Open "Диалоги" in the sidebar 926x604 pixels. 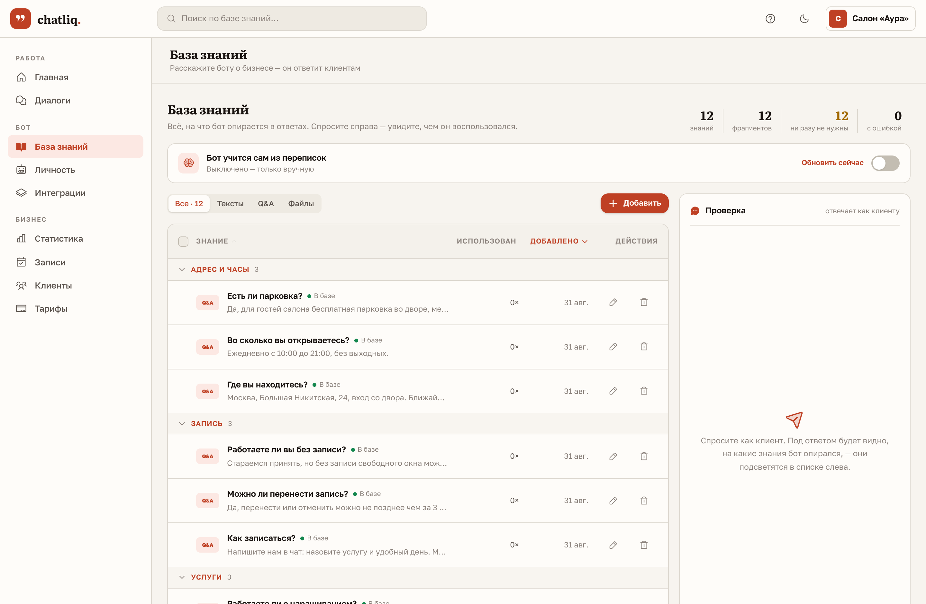(76, 100)
